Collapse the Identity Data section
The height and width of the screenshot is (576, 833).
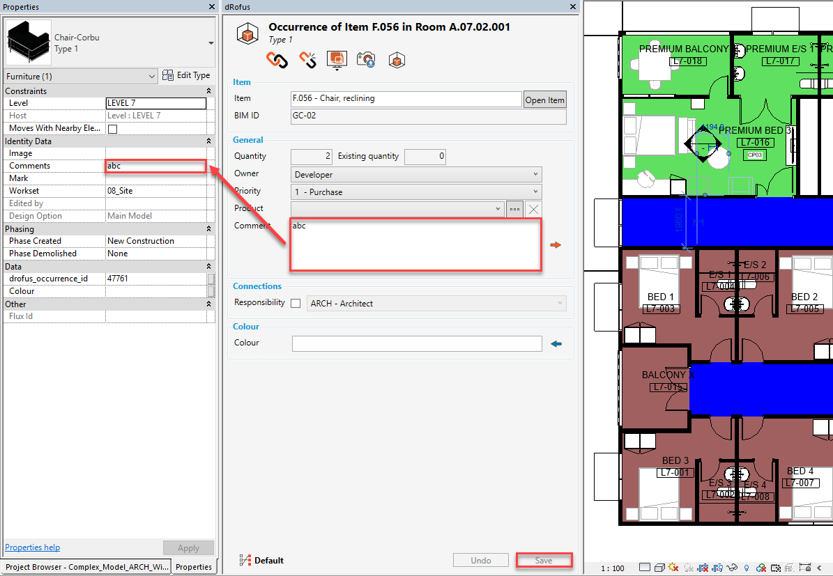[x=208, y=141]
